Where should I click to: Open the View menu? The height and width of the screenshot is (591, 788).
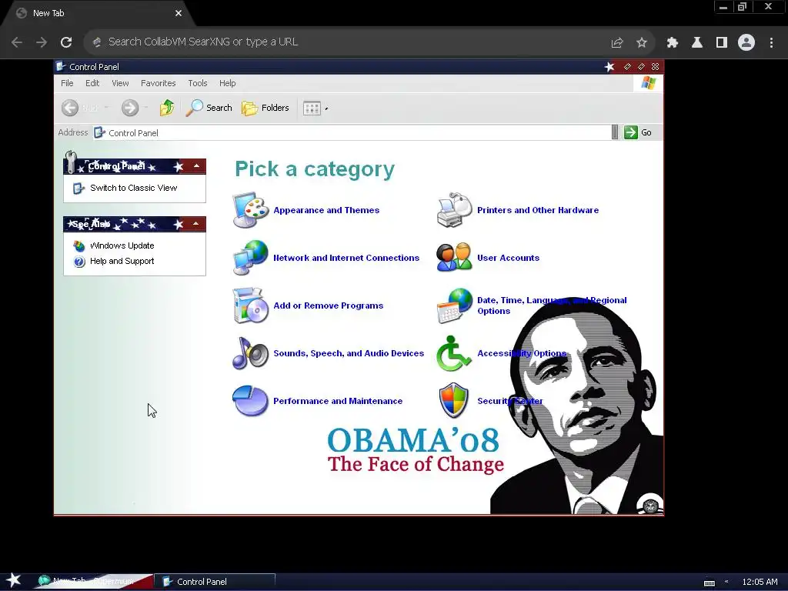click(x=120, y=83)
